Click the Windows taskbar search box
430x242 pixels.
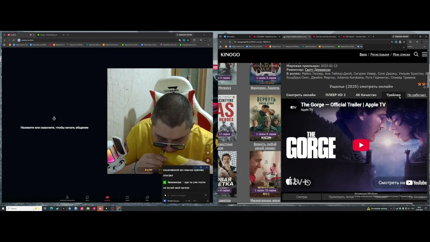pyautogui.click(x=24, y=208)
